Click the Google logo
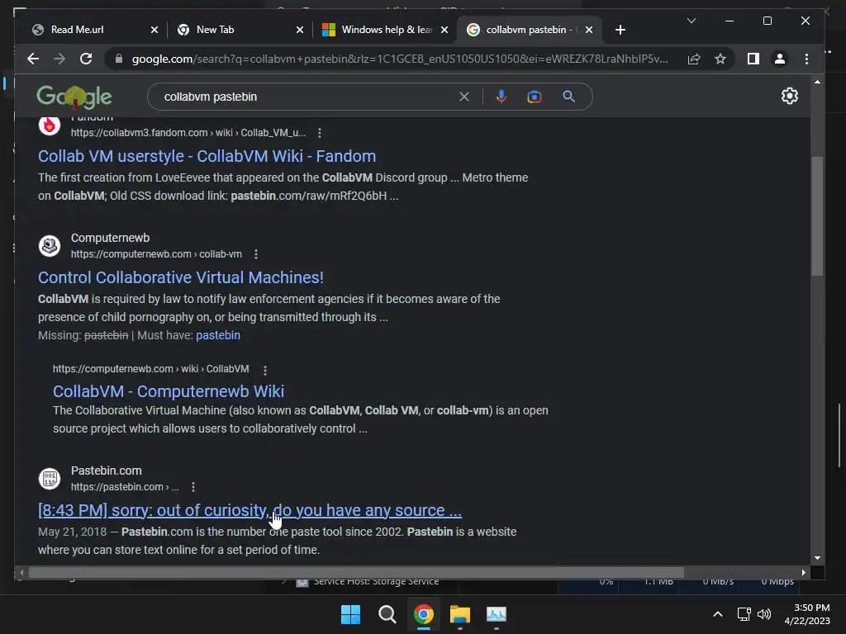The height and width of the screenshot is (634, 846). [x=74, y=97]
